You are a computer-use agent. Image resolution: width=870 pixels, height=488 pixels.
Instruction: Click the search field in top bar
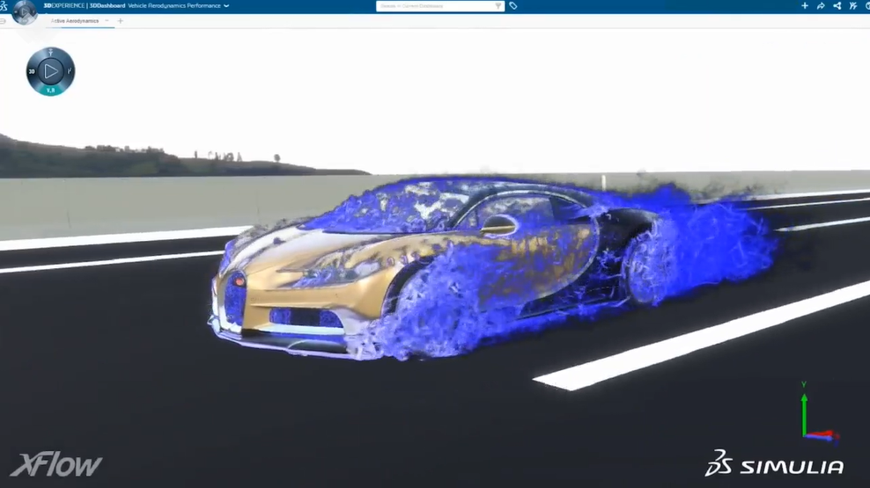(x=431, y=5)
